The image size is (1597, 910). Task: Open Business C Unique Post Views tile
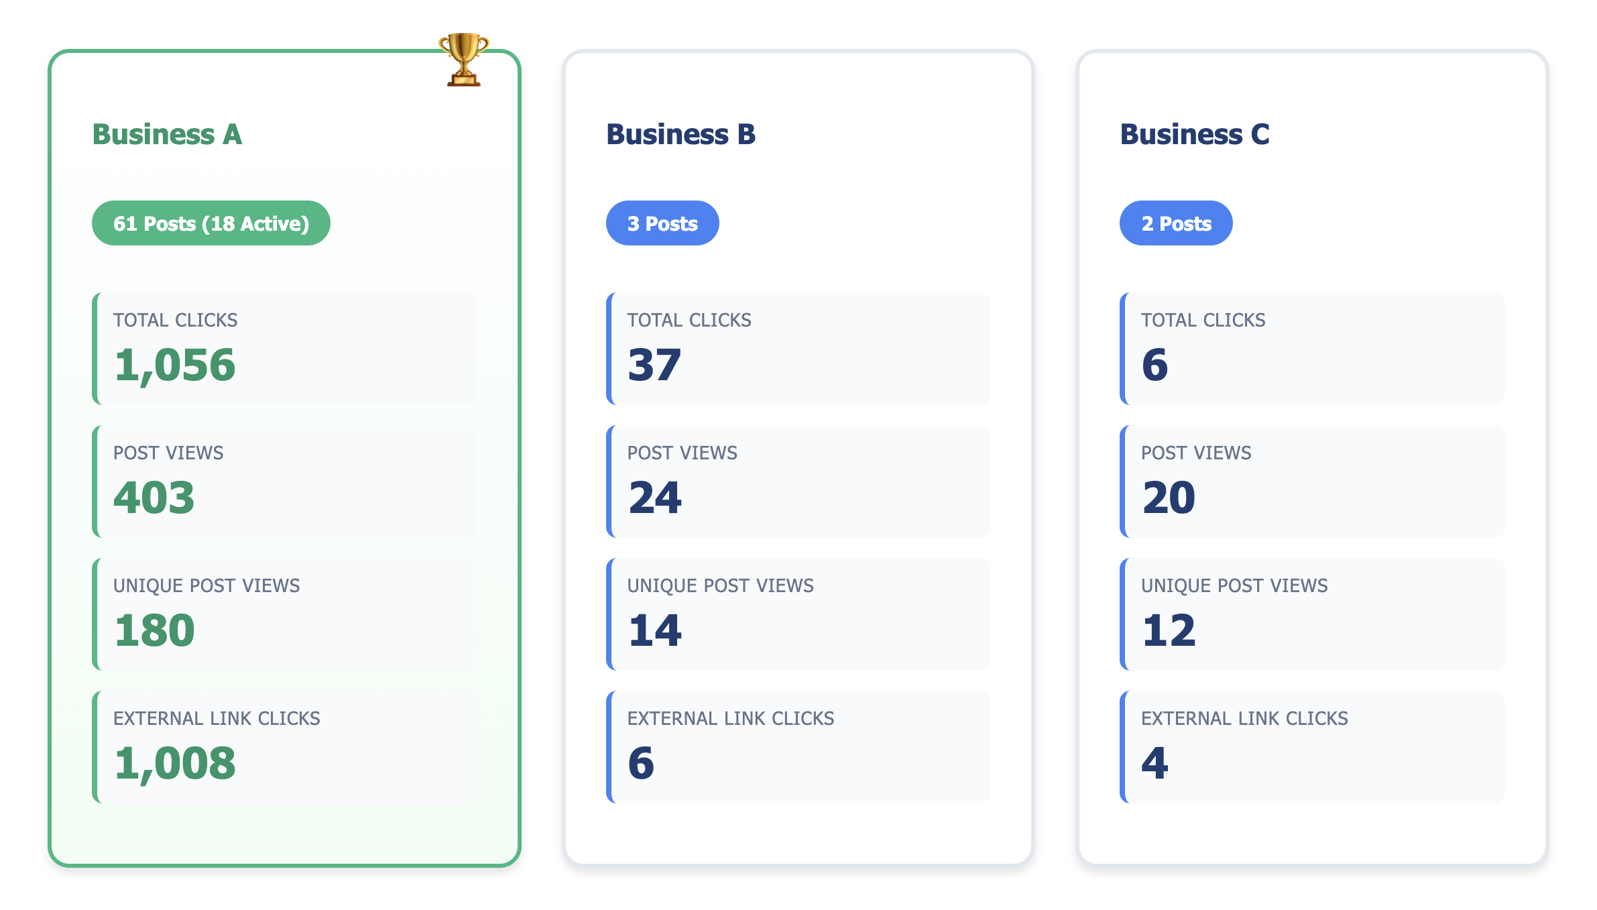(x=1312, y=614)
